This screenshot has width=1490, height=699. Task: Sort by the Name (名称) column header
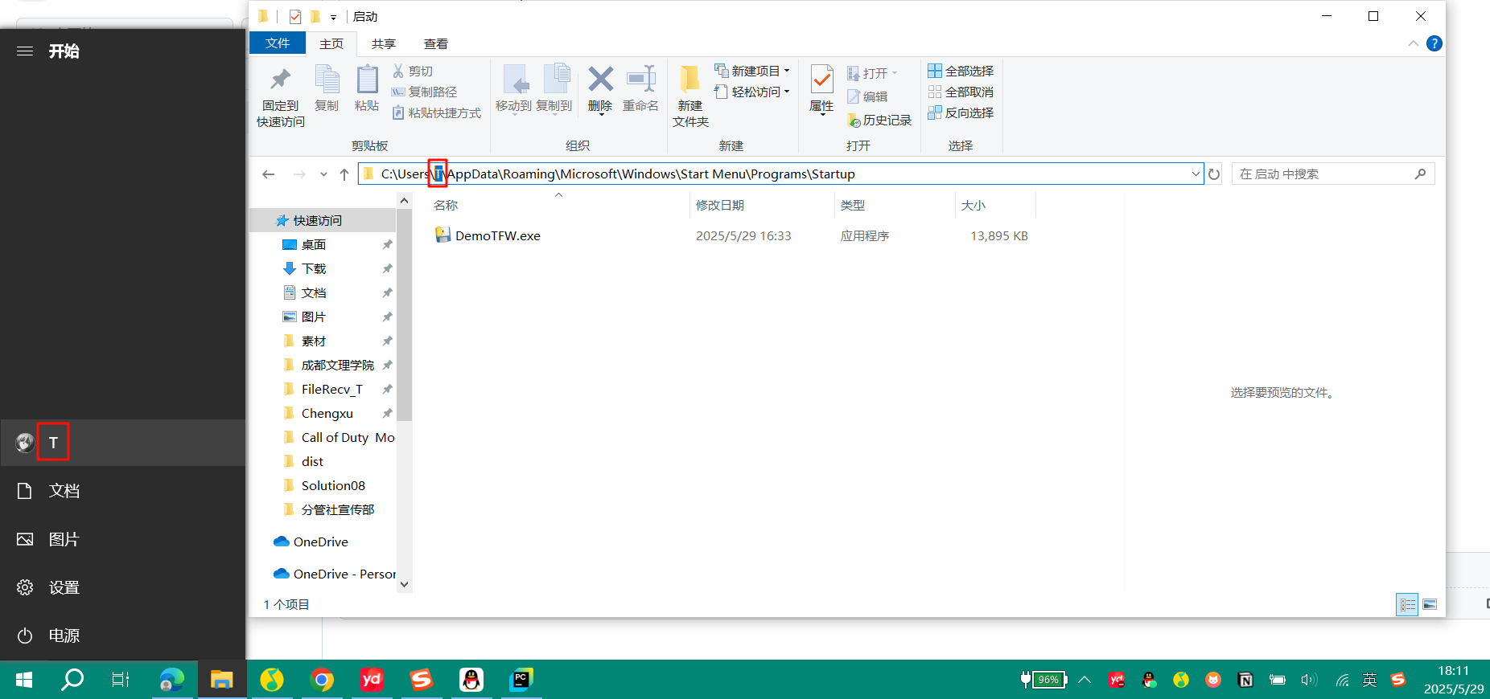point(558,205)
